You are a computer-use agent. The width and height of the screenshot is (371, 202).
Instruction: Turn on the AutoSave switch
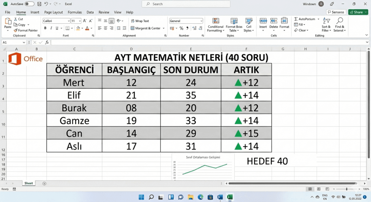click(29, 4)
